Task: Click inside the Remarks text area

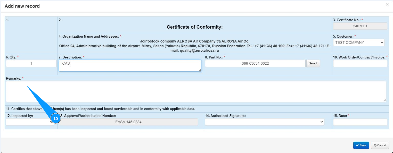Action: 196,91
